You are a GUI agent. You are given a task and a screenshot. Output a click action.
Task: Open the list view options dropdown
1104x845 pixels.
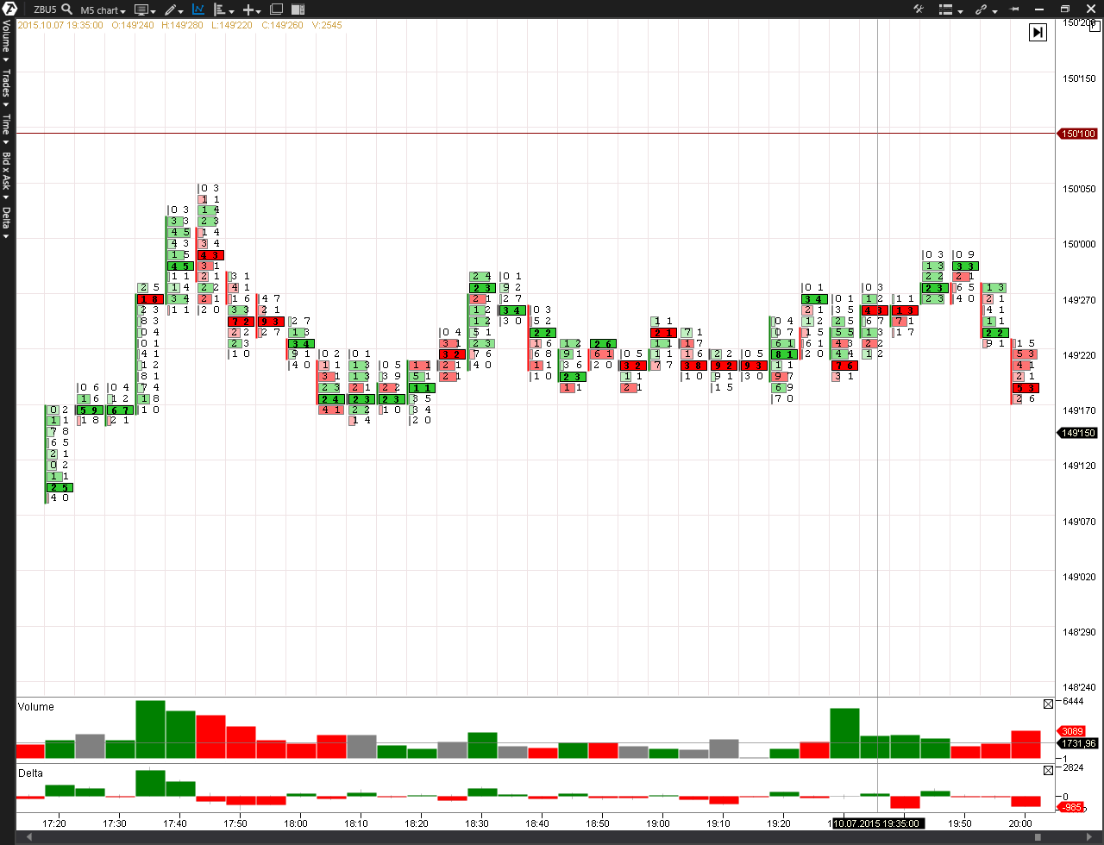tap(950, 10)
